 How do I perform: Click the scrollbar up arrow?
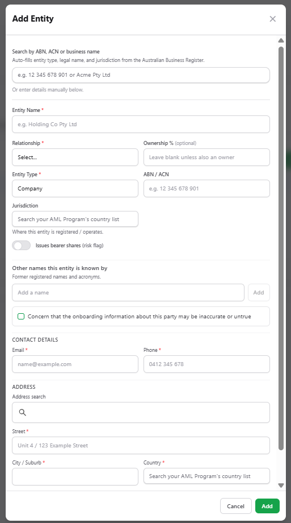tap(281, 40)
